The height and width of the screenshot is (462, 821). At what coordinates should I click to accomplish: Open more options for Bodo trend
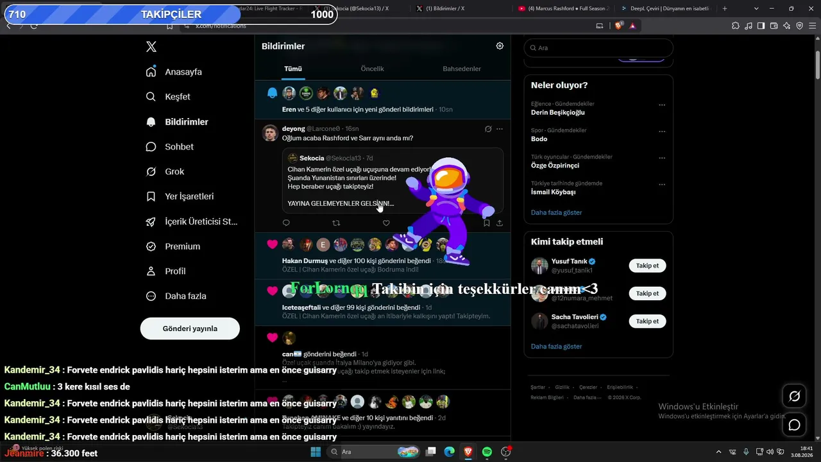662,132
